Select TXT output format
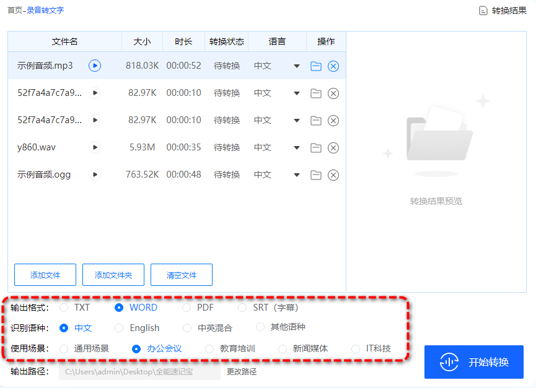Image resolution: width=536 pixels, height=388 pixels. click(64, 308)
